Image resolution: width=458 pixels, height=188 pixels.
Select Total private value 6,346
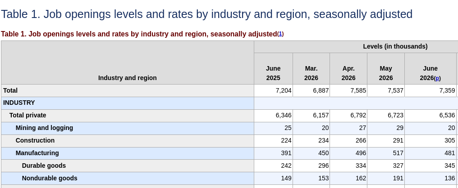point(284,116)
